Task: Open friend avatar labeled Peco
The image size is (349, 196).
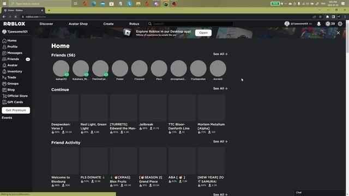Action: 159,69
